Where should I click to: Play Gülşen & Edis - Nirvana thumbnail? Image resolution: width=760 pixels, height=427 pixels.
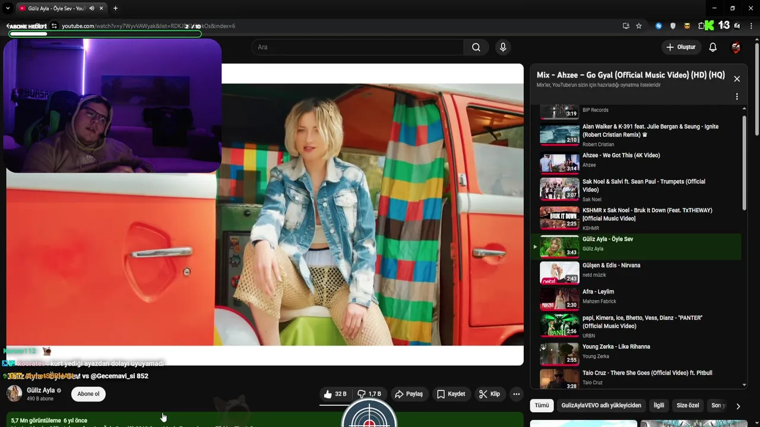[559, 273]
